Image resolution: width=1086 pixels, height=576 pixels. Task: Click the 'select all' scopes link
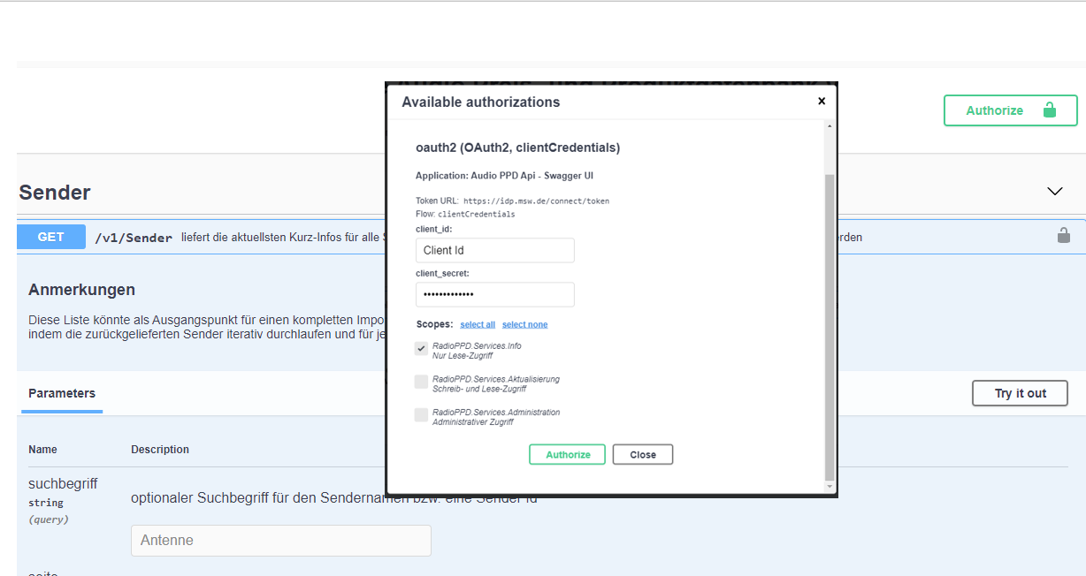point(478,325)
